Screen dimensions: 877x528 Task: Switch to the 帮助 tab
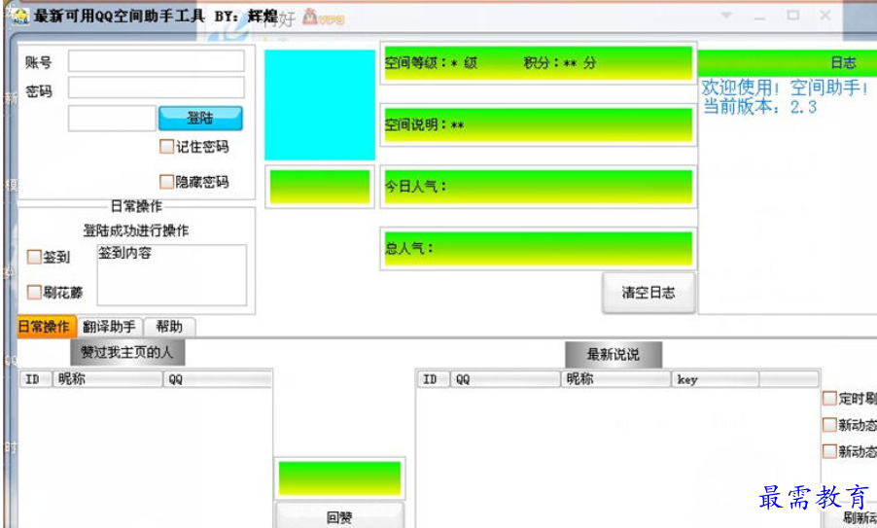169,327
